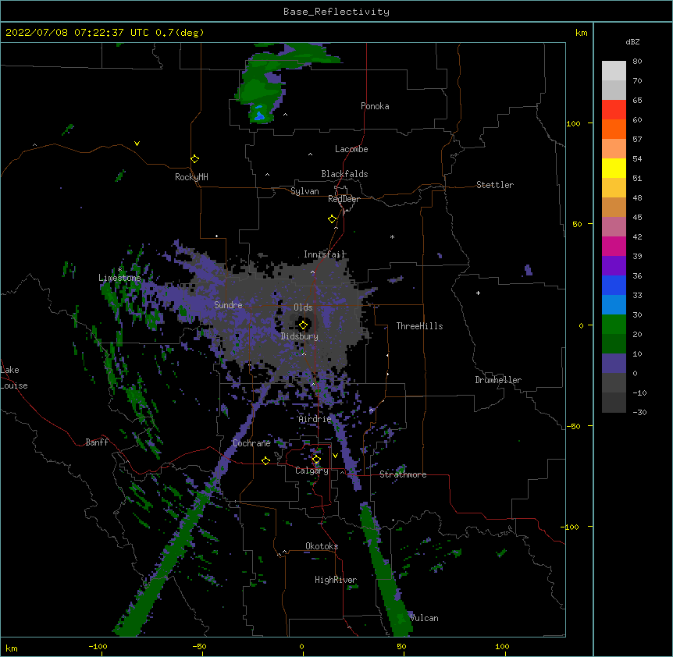
Task: Click the light gray 80 dBZ legend swatch
Action: (614, 71)
